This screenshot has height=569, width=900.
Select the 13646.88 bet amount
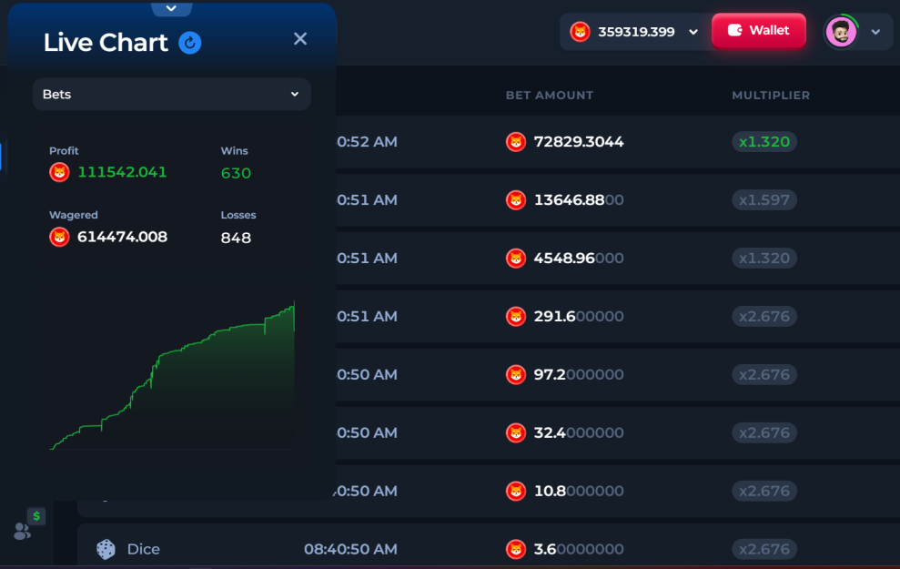579,199
